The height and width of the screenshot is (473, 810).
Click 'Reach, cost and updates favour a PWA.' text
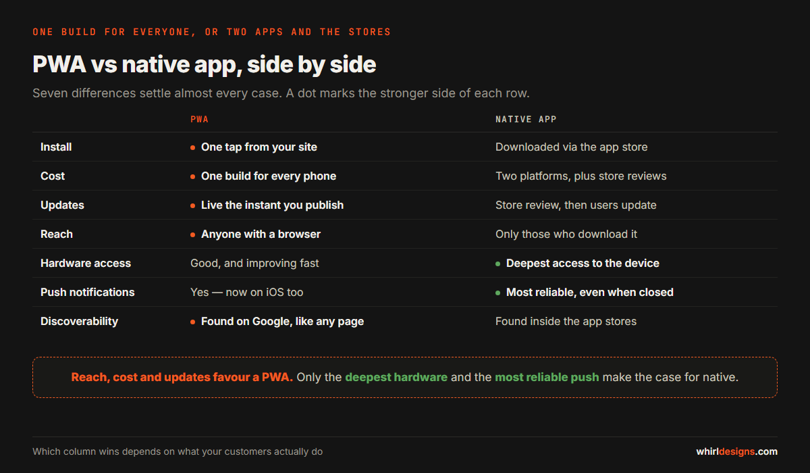click(x=182, y=377)
